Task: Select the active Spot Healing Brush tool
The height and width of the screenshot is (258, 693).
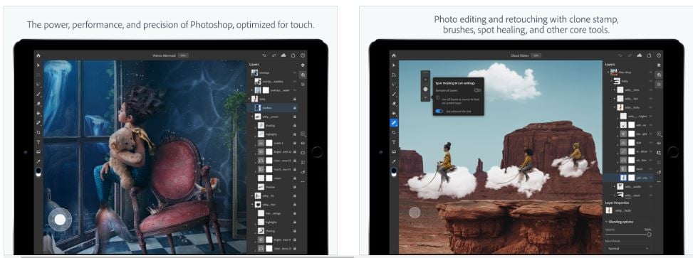Action: click(393, 123)
